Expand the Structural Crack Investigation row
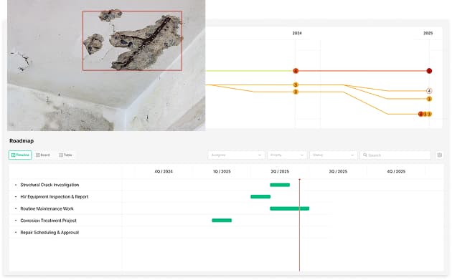The width and height of the screenshot is (452, 280). (x=16, y=185)
